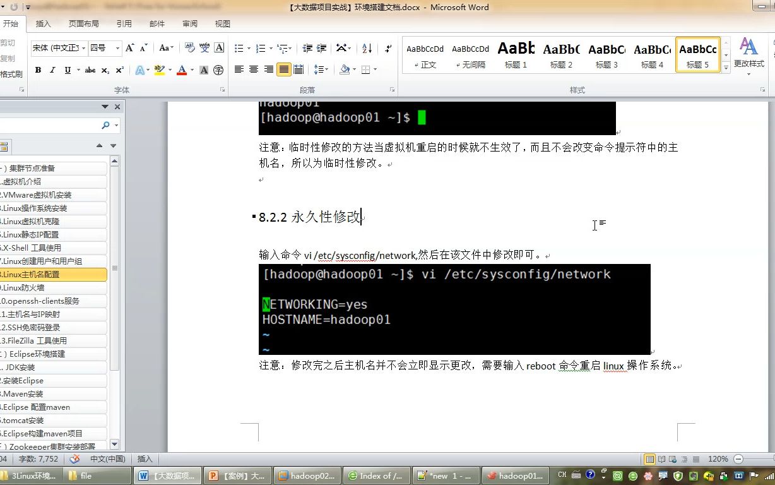Image resolution: width=775 pixels, height=485 pixels.
Task: Open the 审阅 ribbon tab
Action: [x=190, y=24]
